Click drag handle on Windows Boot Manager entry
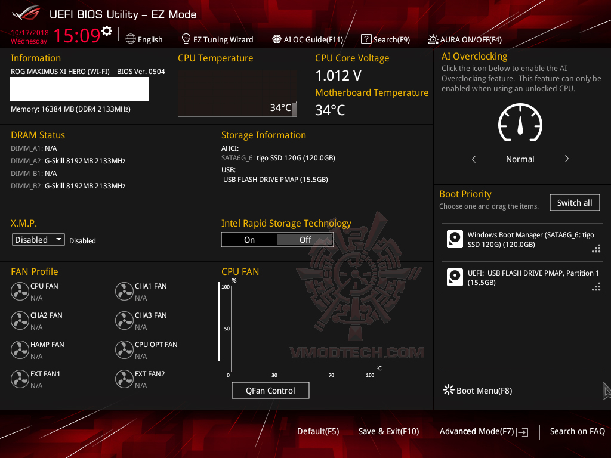 [x=596, y=249]
